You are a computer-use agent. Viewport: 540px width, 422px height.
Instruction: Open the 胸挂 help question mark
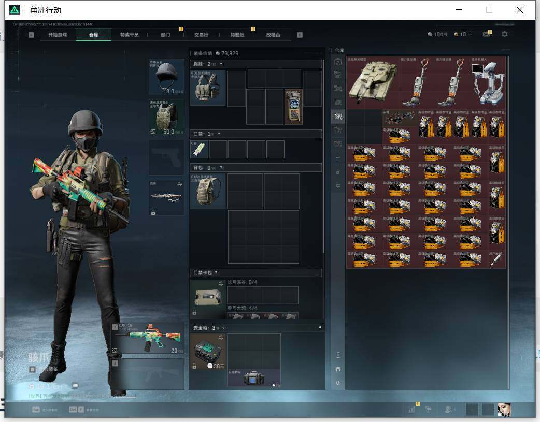pyautogui.click(x=221, y=64)
